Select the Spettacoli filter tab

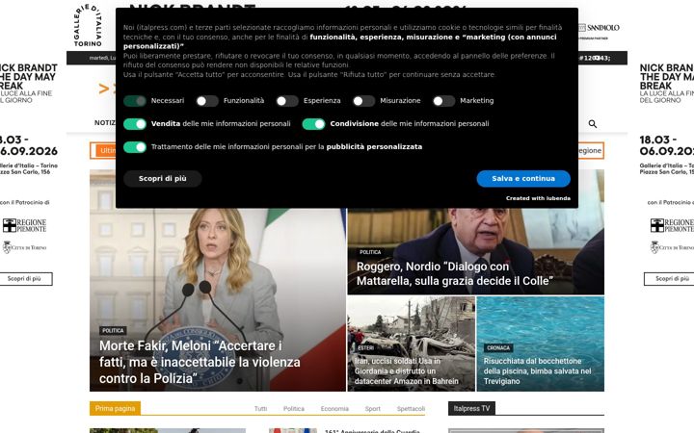[x=411, y=409]
